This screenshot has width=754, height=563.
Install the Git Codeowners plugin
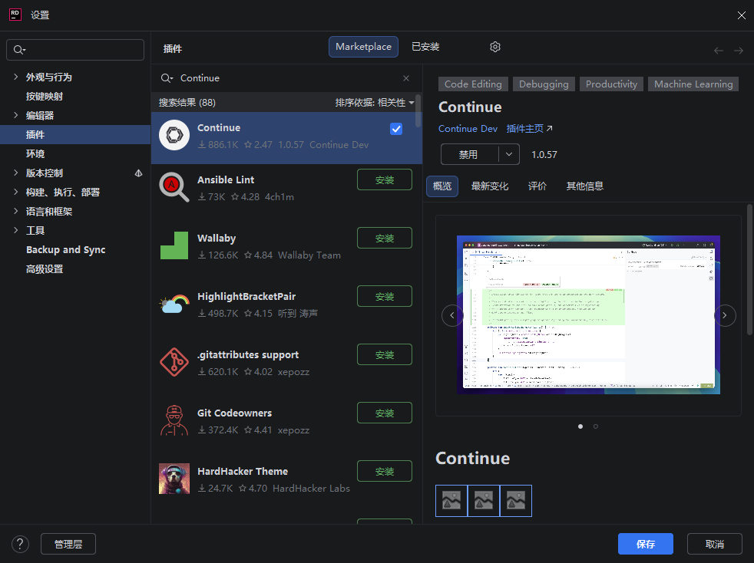click(385, 413)
